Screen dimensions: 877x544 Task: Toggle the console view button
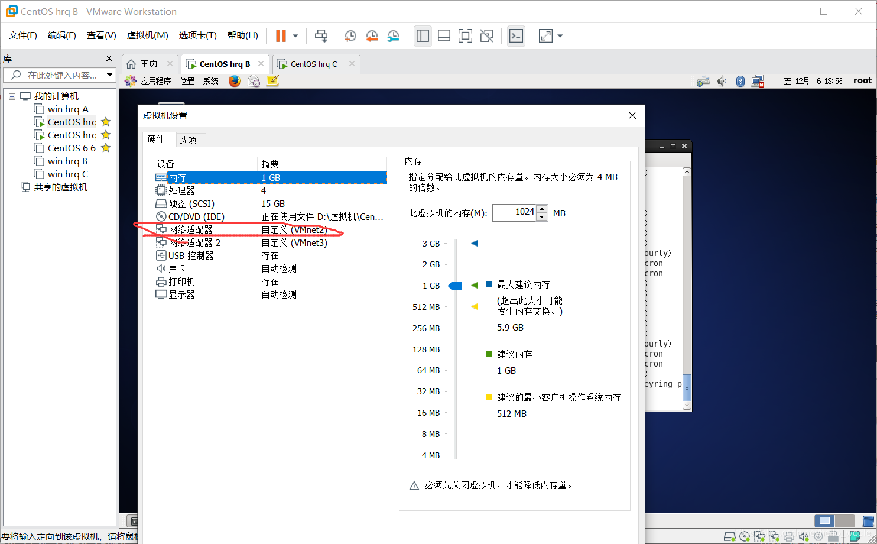pyautogui.click(x=516, y=36)
